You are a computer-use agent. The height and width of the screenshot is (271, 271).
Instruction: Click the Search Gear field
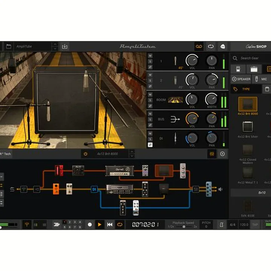coord(251,58)
